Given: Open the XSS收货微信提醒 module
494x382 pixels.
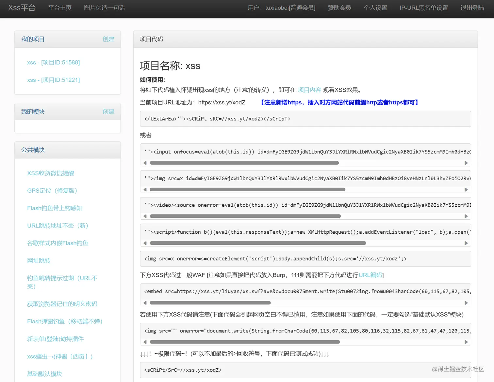Looking at the screenshot, I should click(51, 173).
